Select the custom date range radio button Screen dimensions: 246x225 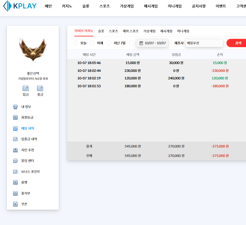[x=132, y=43]
